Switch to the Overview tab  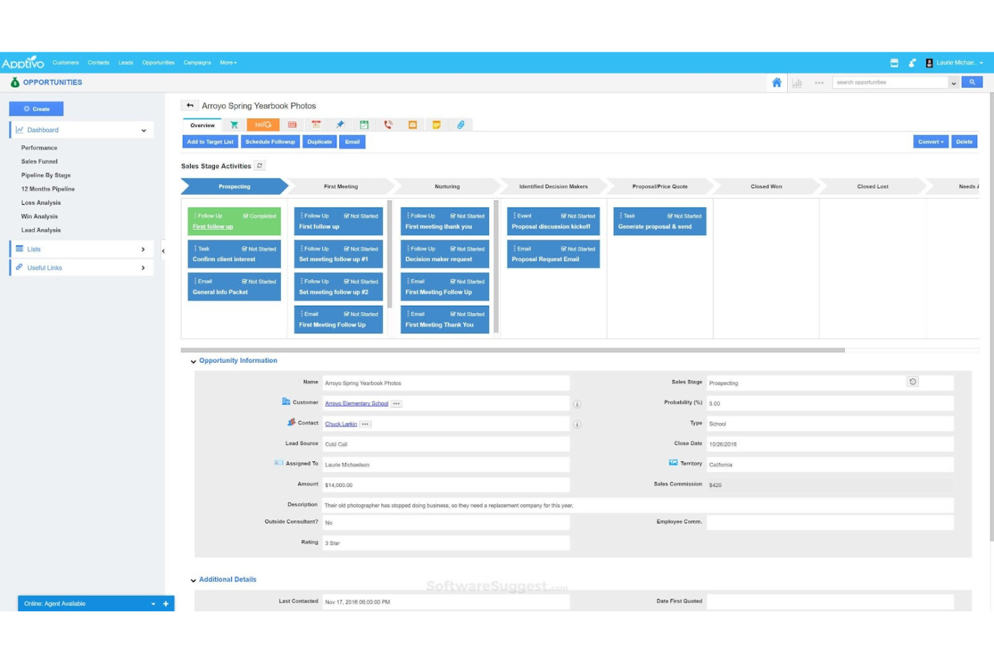pos(201,125)
